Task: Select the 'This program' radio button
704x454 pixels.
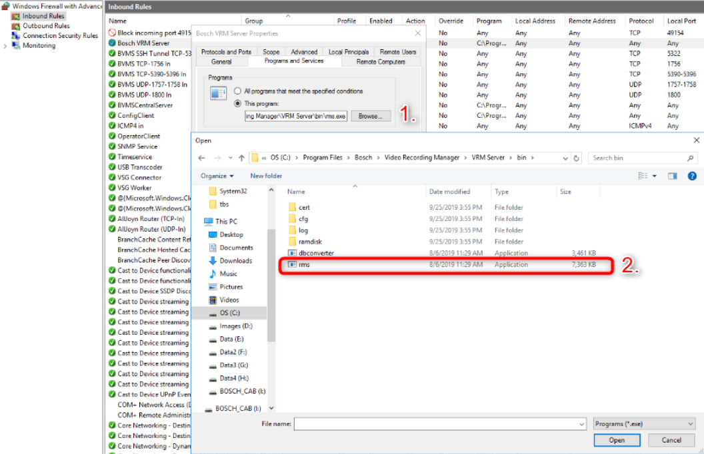Action: (237, 104)
